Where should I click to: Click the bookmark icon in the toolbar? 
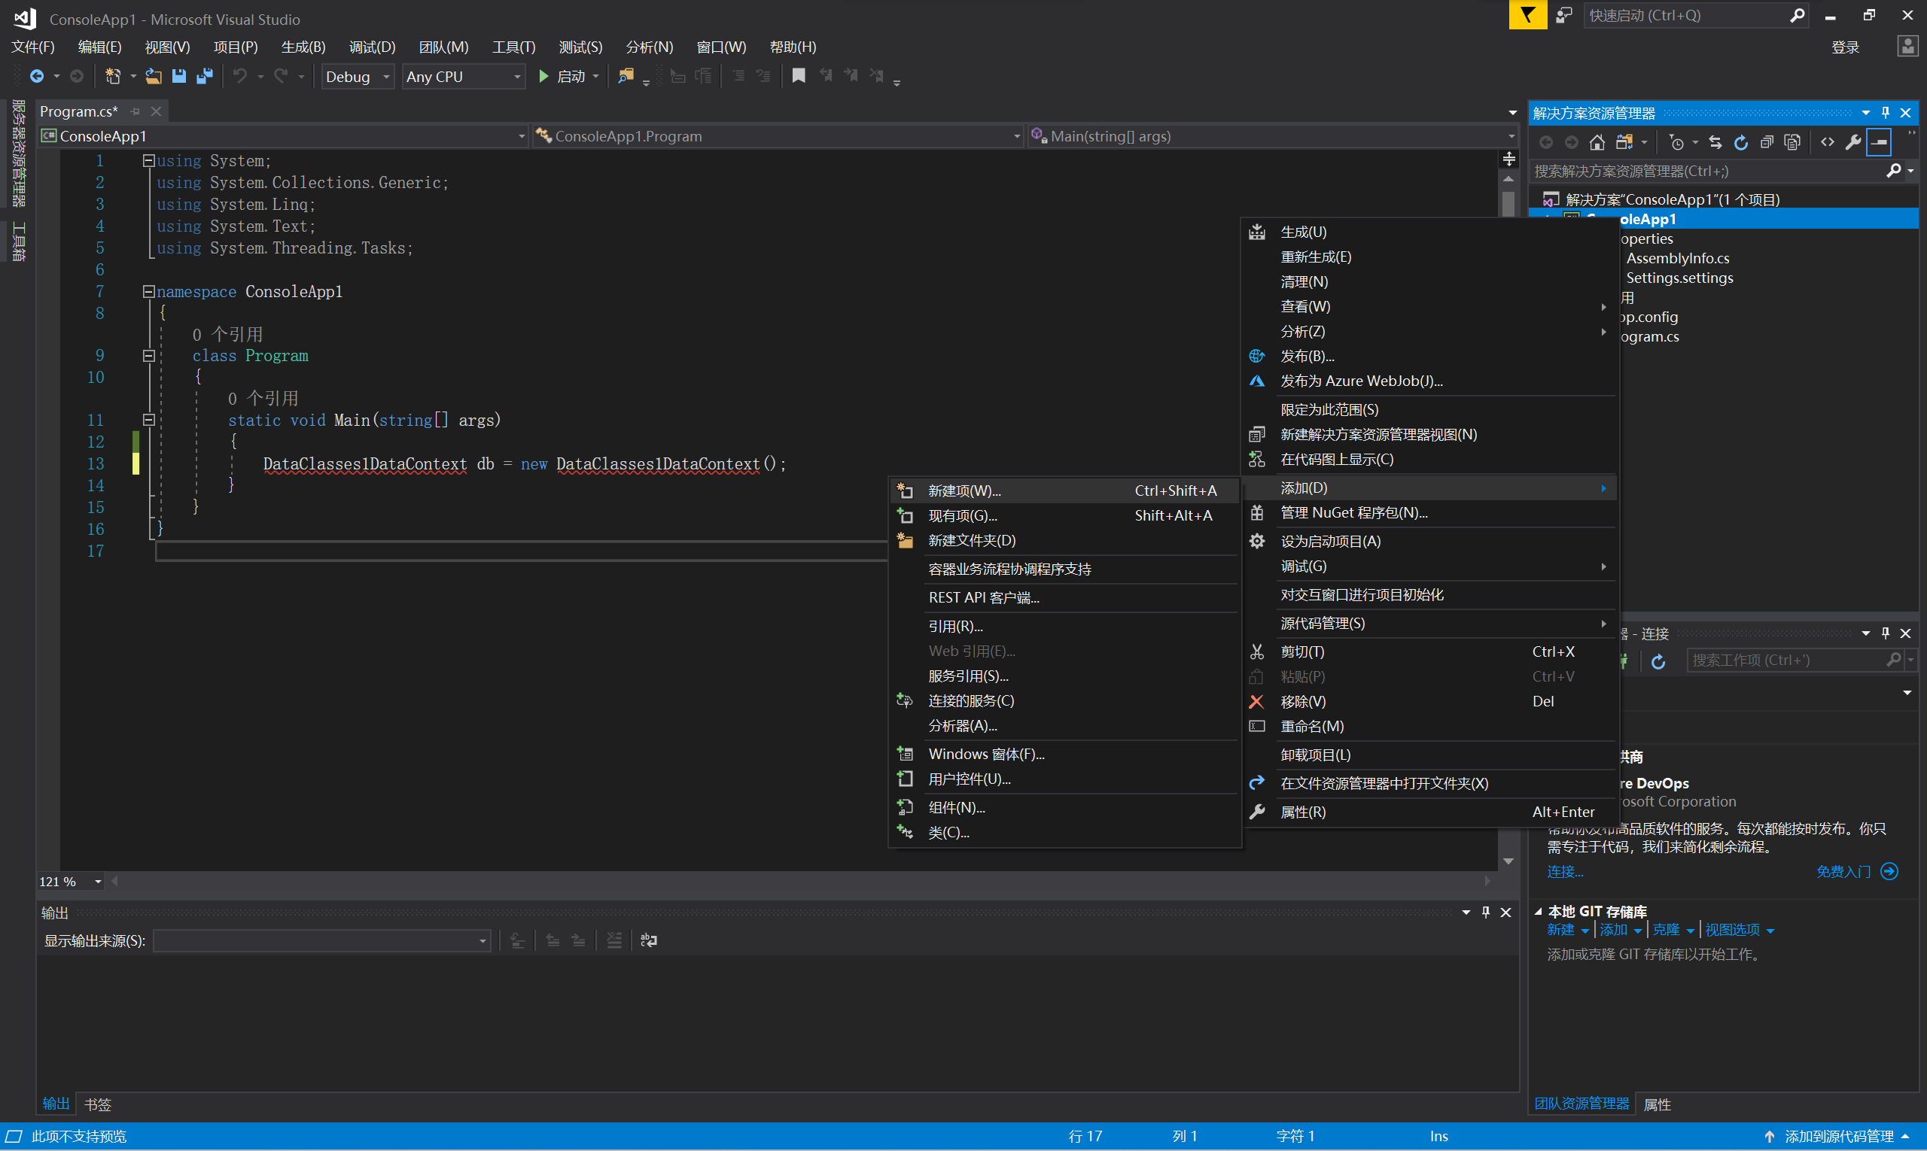(x=798, y=76)
